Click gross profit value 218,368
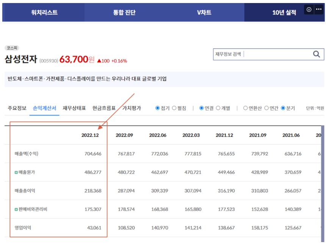Screen dimensions: 326x244 pos(93,191)
